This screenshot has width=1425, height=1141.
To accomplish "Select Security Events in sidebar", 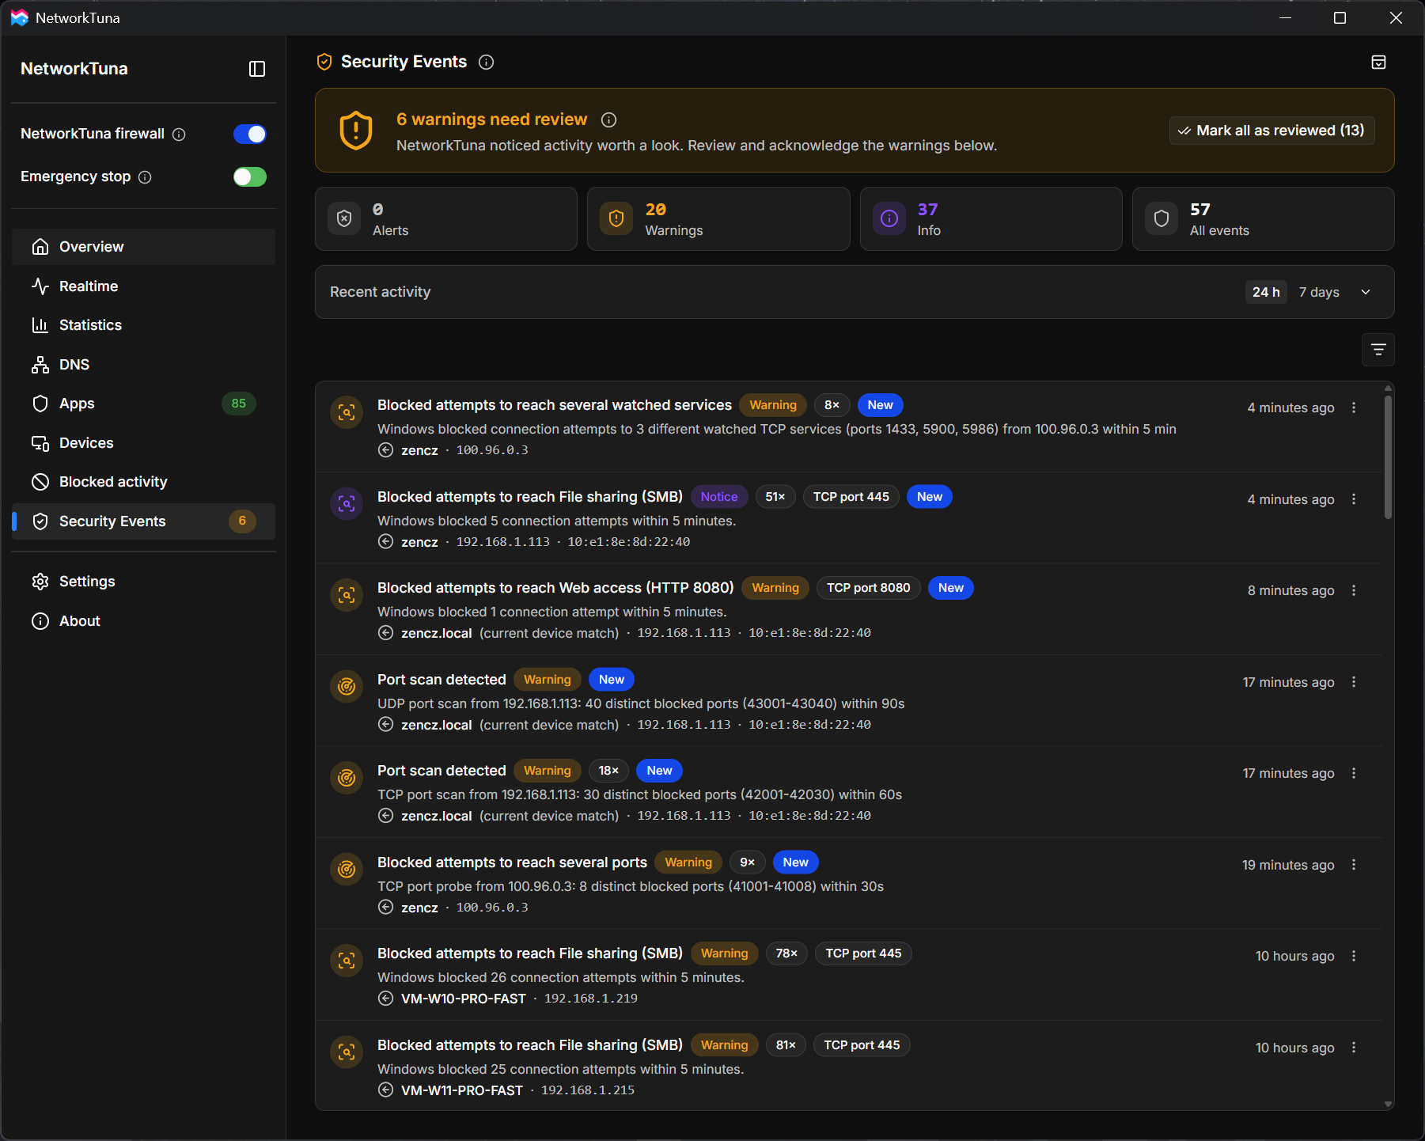I will pyautogui.click(x=143, y=521).
